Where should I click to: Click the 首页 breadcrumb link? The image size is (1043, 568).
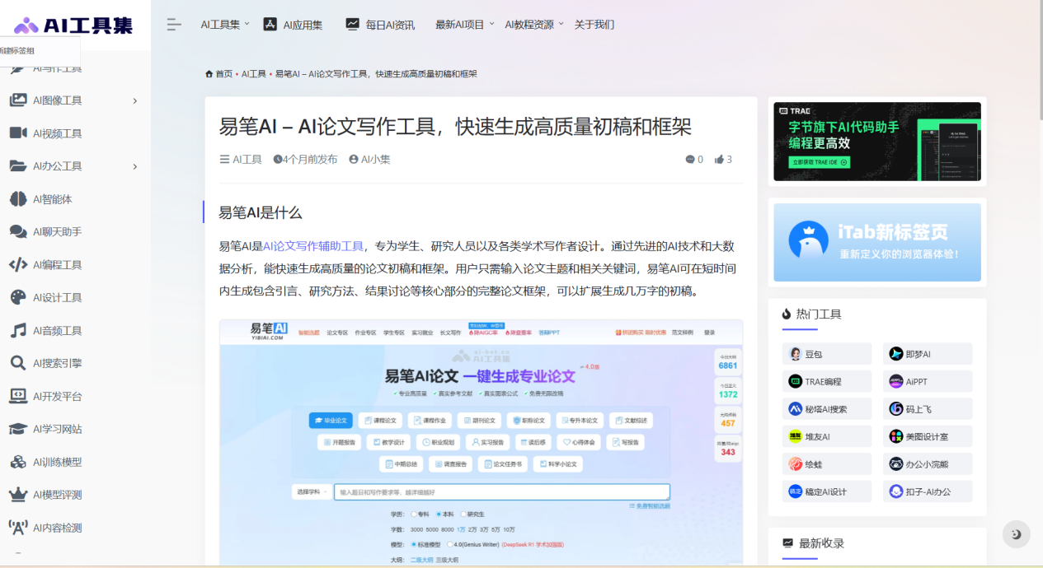224,74
